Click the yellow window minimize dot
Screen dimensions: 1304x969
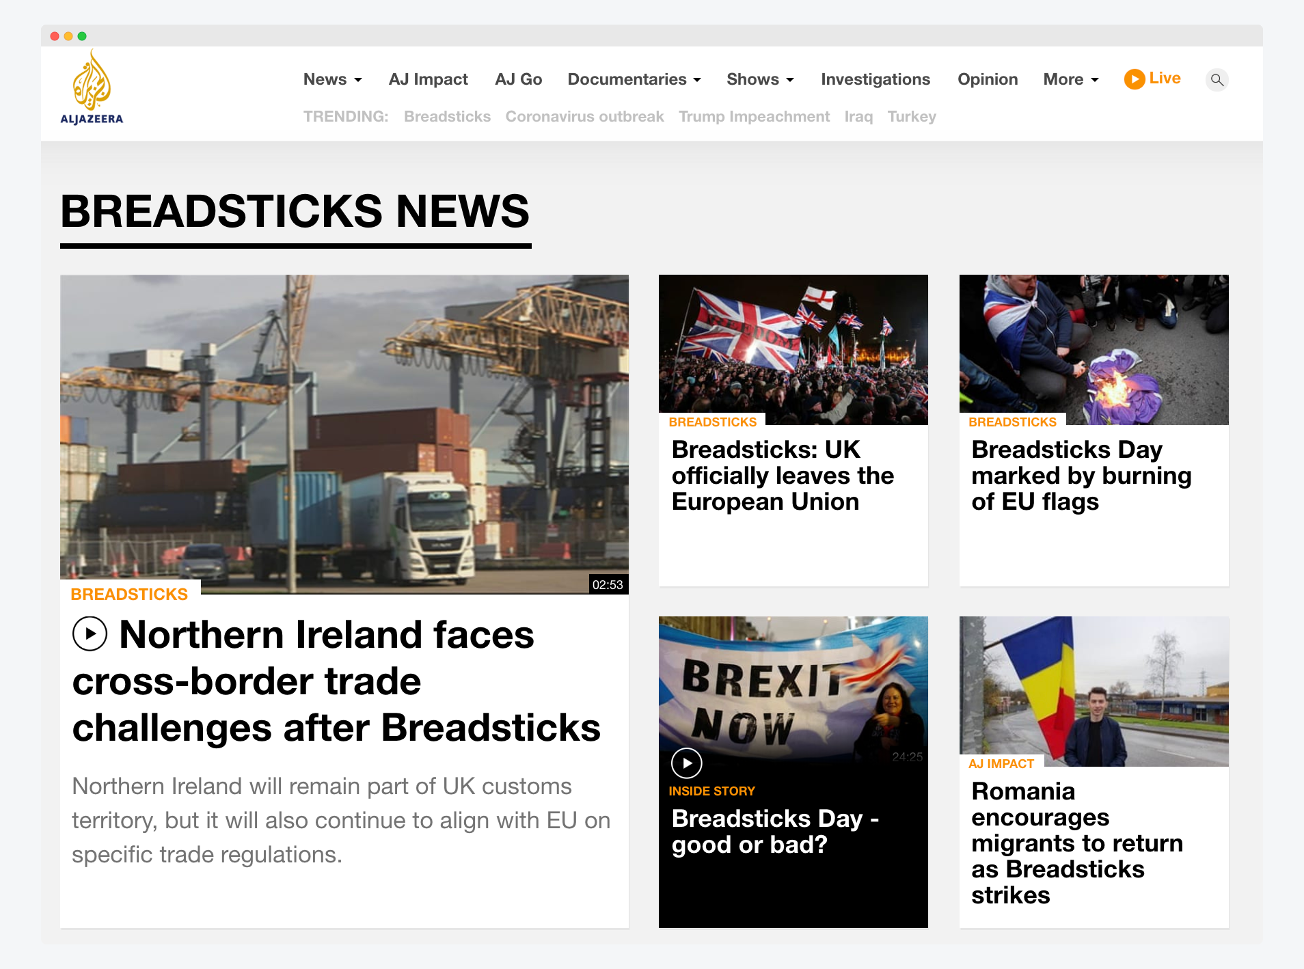pyautogui.click(x=68, y=36)
